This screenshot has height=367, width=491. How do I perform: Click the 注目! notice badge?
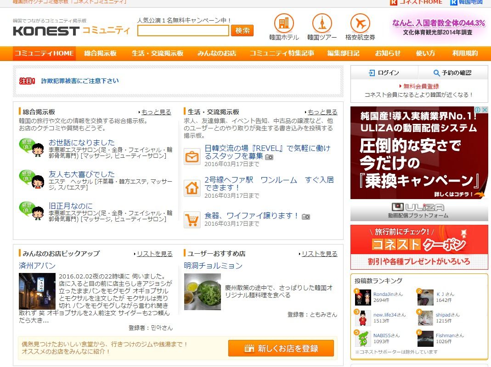27,81
